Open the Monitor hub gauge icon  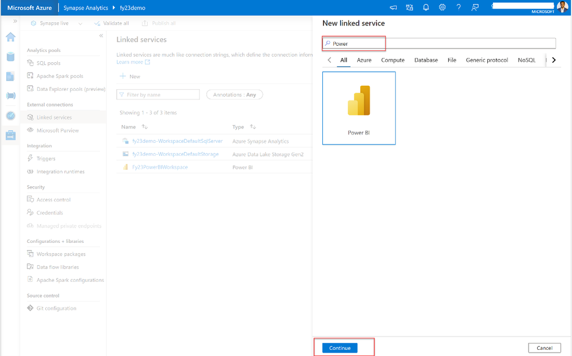click(10, 116)
